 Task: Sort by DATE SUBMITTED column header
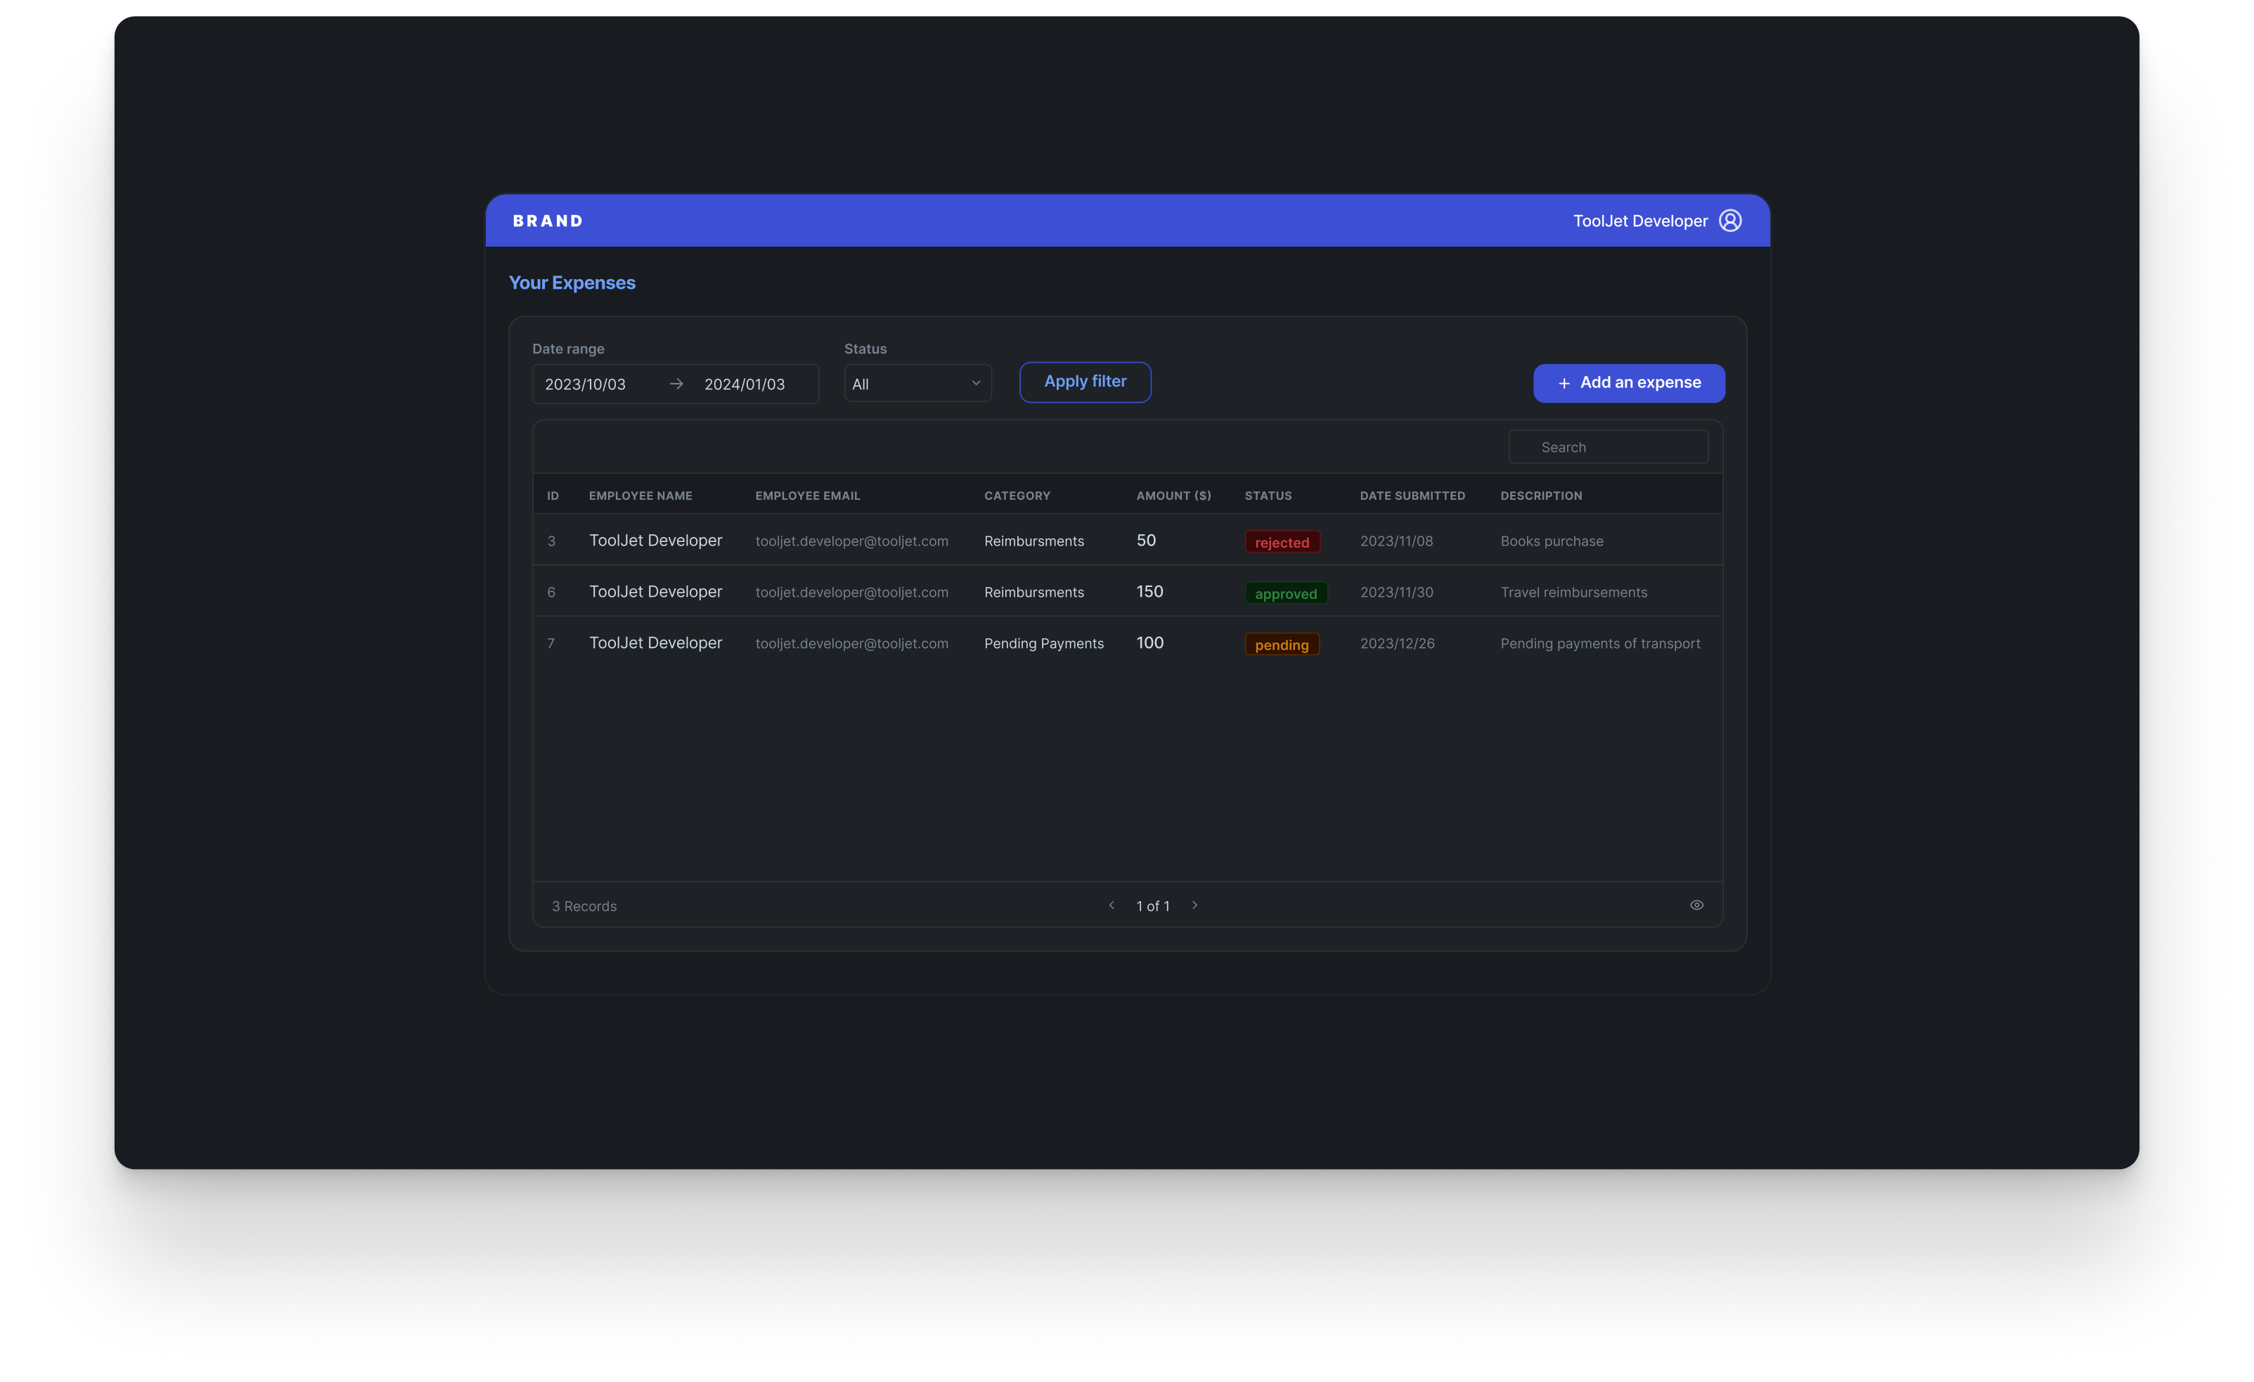pos(1412,496)
